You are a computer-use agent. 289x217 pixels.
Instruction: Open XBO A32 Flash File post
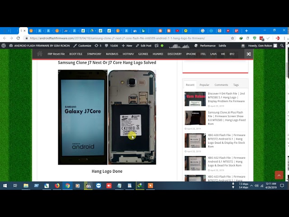pyautogui.click(x=227, y=161)
